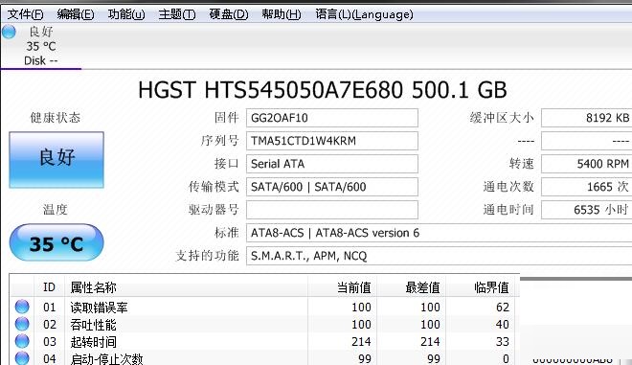The image size is (632, 365).
Task: Select attribute row 读取错误率
Action: (264, 307)
